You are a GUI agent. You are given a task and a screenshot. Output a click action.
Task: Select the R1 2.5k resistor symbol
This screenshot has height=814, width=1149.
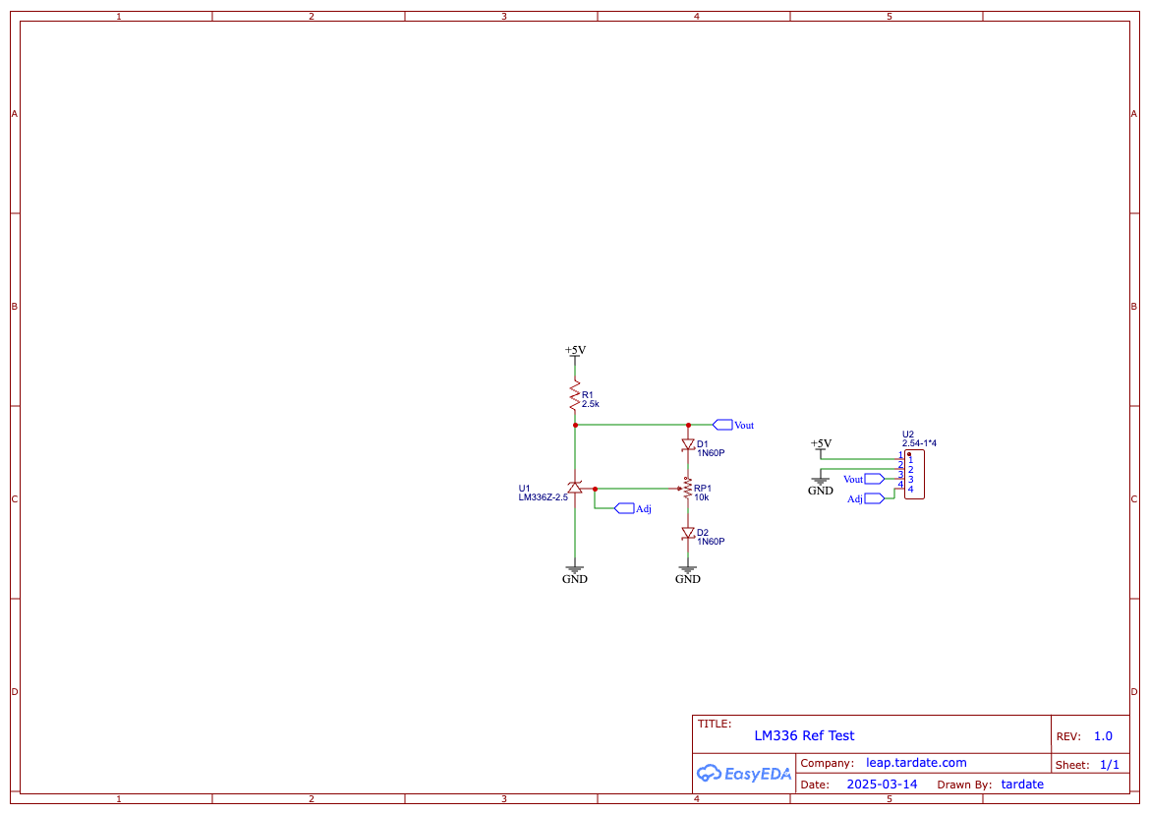pyautogui.click(x=575, y=393)
